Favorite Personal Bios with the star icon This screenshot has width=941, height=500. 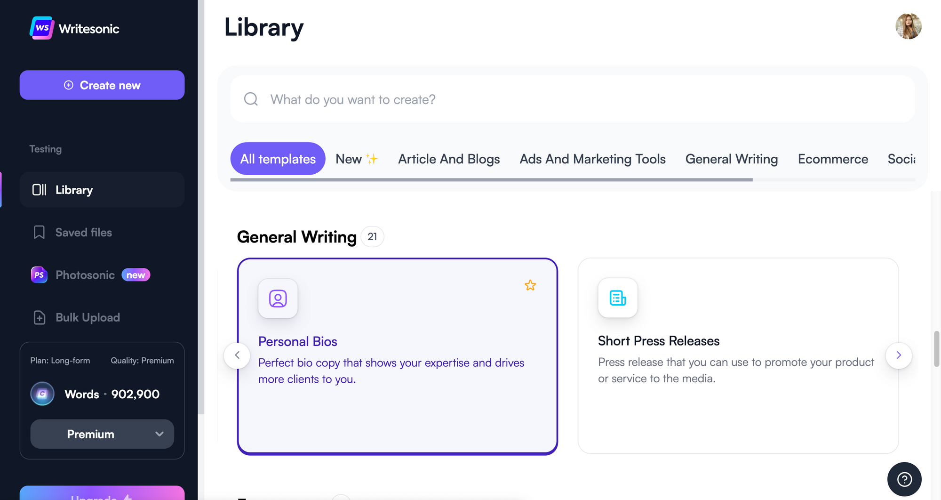(530, 285)
